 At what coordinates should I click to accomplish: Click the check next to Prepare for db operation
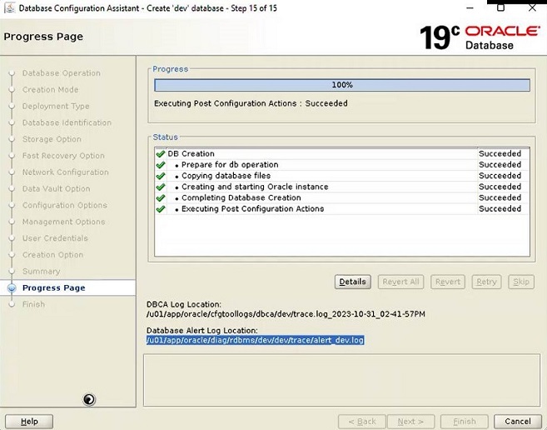coord(161,165)
